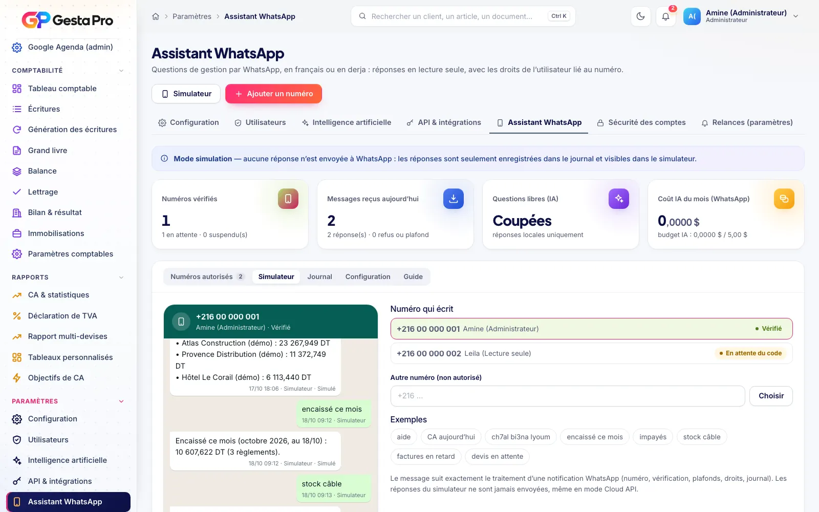Select verified number +216 00 000 001
This screenshot has width=819, height=512.
[x=591, y=329]
